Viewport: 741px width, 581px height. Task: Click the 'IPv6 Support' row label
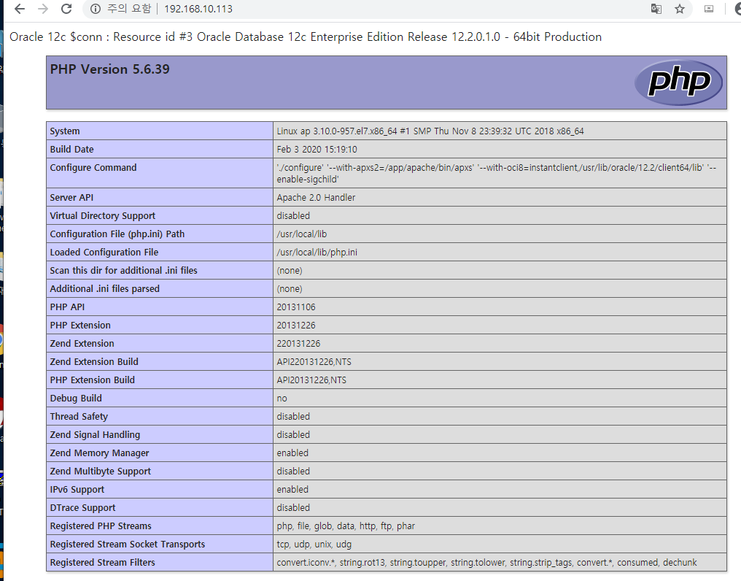77,490
